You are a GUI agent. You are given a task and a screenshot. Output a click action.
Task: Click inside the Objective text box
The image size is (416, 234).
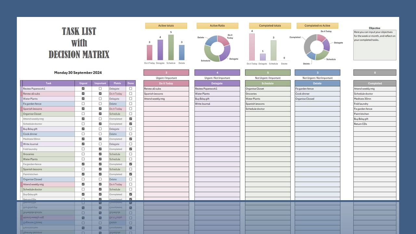coord(375,45)
